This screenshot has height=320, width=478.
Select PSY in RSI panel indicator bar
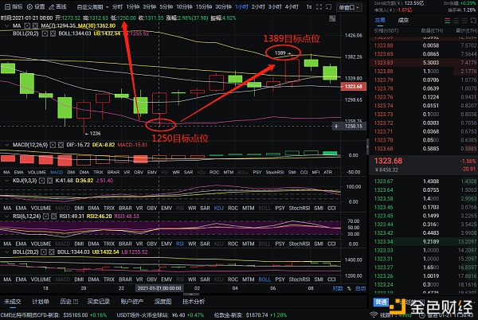point(280,244)
